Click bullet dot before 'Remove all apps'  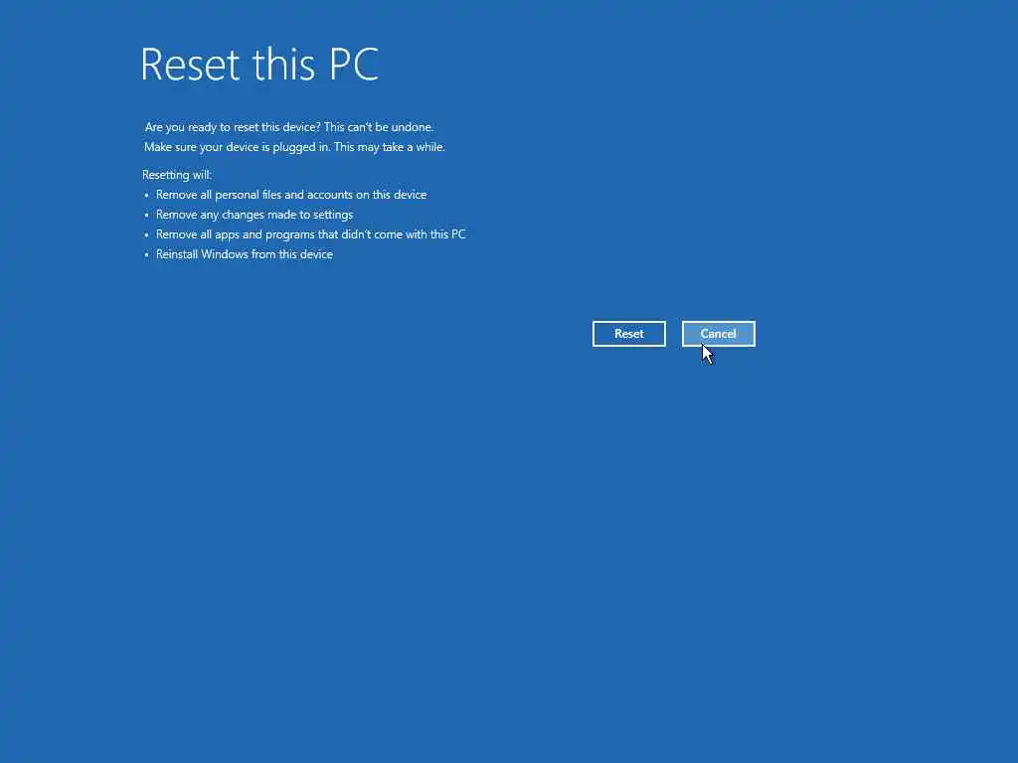tap(147, 234)
